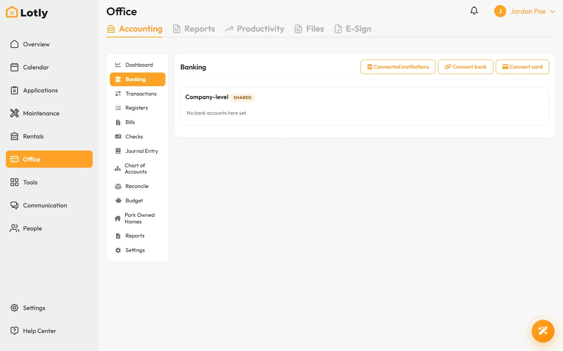Viewport: 563px width, 351px height.
Task: Click the Tools grid icon
Action: (x=14, y=182)
